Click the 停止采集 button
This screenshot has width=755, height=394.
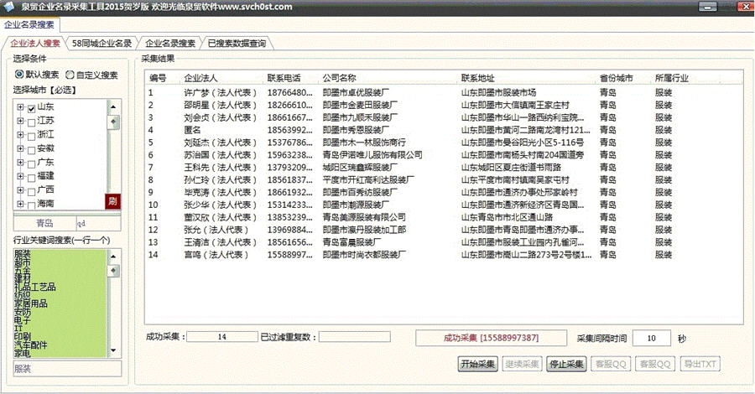pos(566,364)
